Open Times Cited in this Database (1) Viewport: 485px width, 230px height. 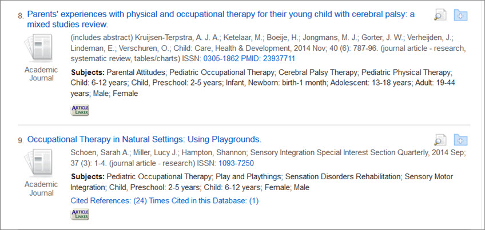coord(204,200)
